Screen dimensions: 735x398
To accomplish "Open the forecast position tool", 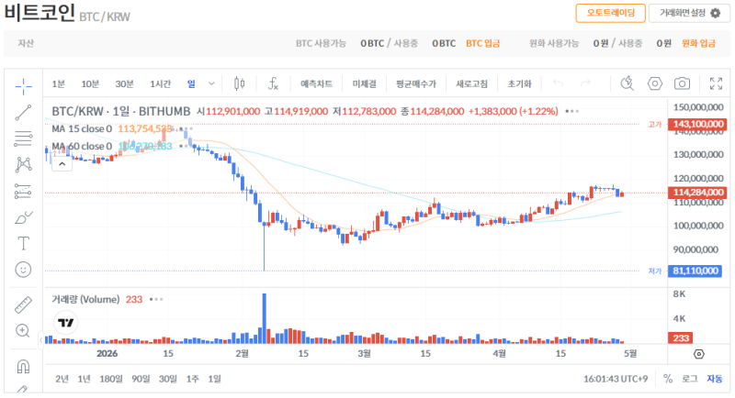I will (x=24, y=191).
